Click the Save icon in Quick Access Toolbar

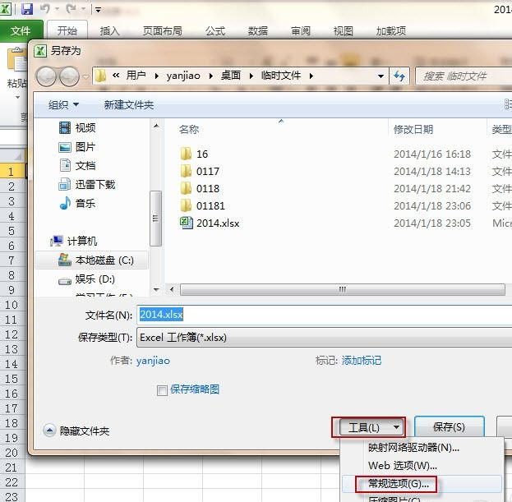27,9
